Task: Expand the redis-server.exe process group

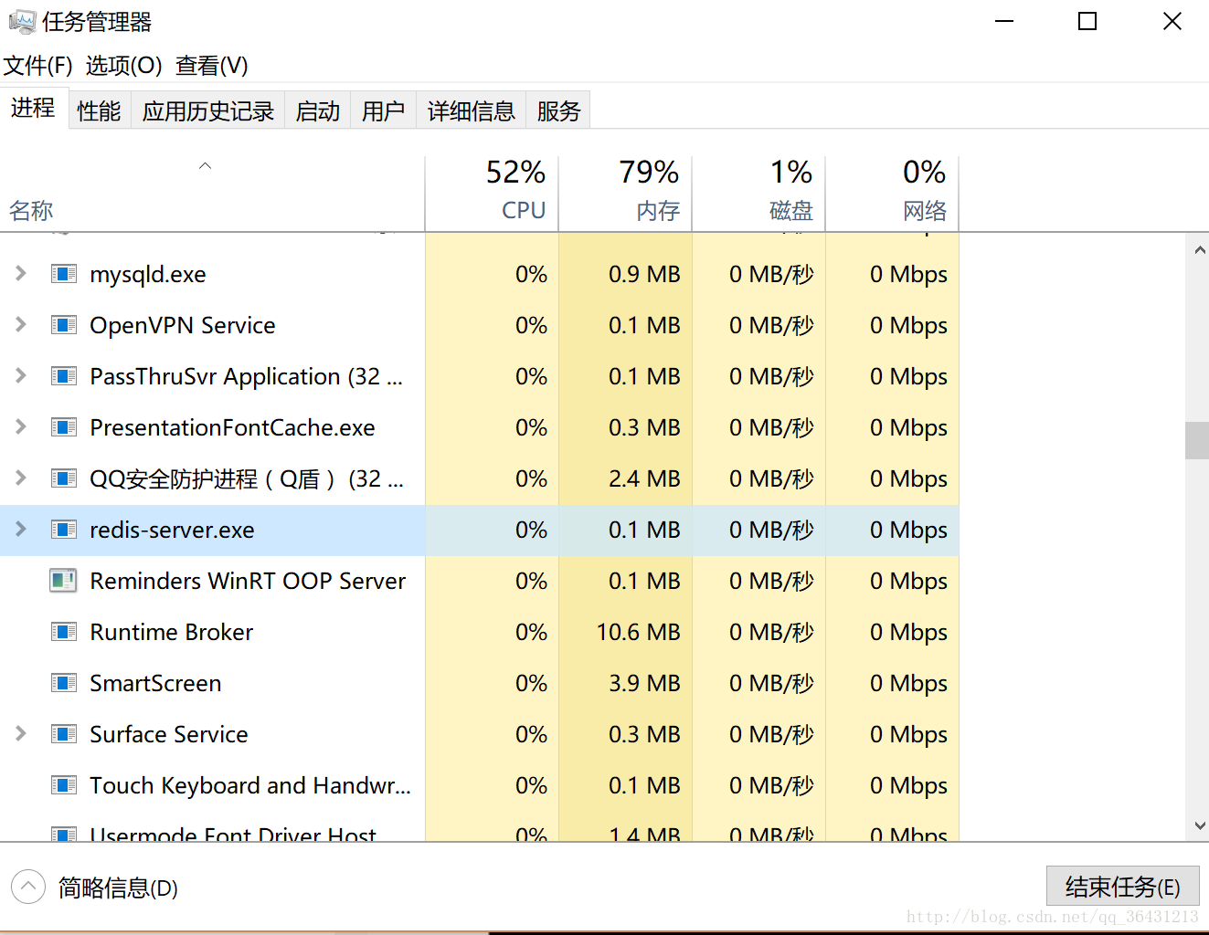Action: (x=20, y=529)
